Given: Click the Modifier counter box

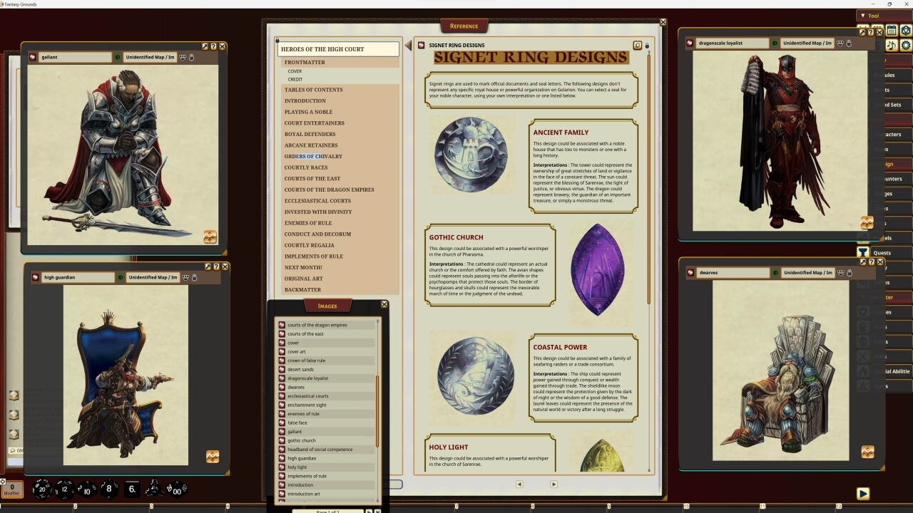Looking at the screenshot, I should 12,490.
